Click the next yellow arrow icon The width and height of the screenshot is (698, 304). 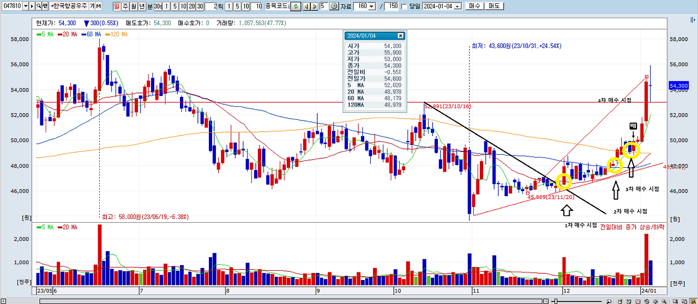tap(315, 6)
